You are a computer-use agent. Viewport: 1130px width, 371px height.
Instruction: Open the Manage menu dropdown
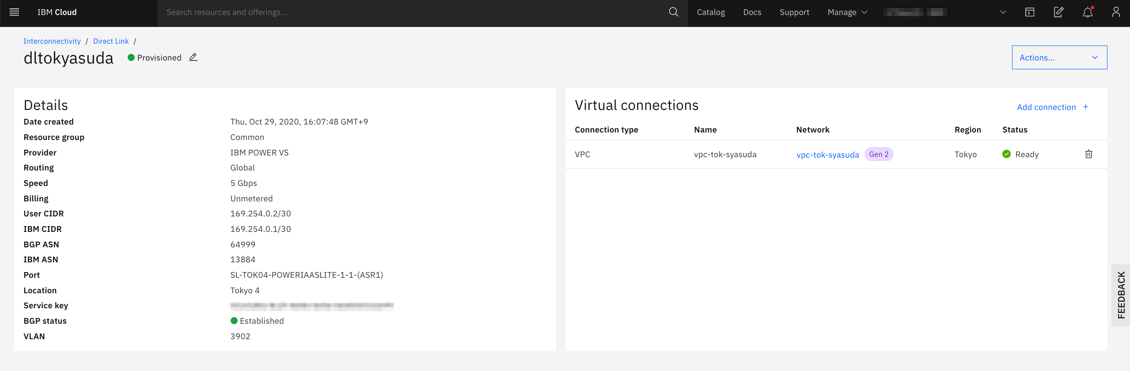pos(847,12)
